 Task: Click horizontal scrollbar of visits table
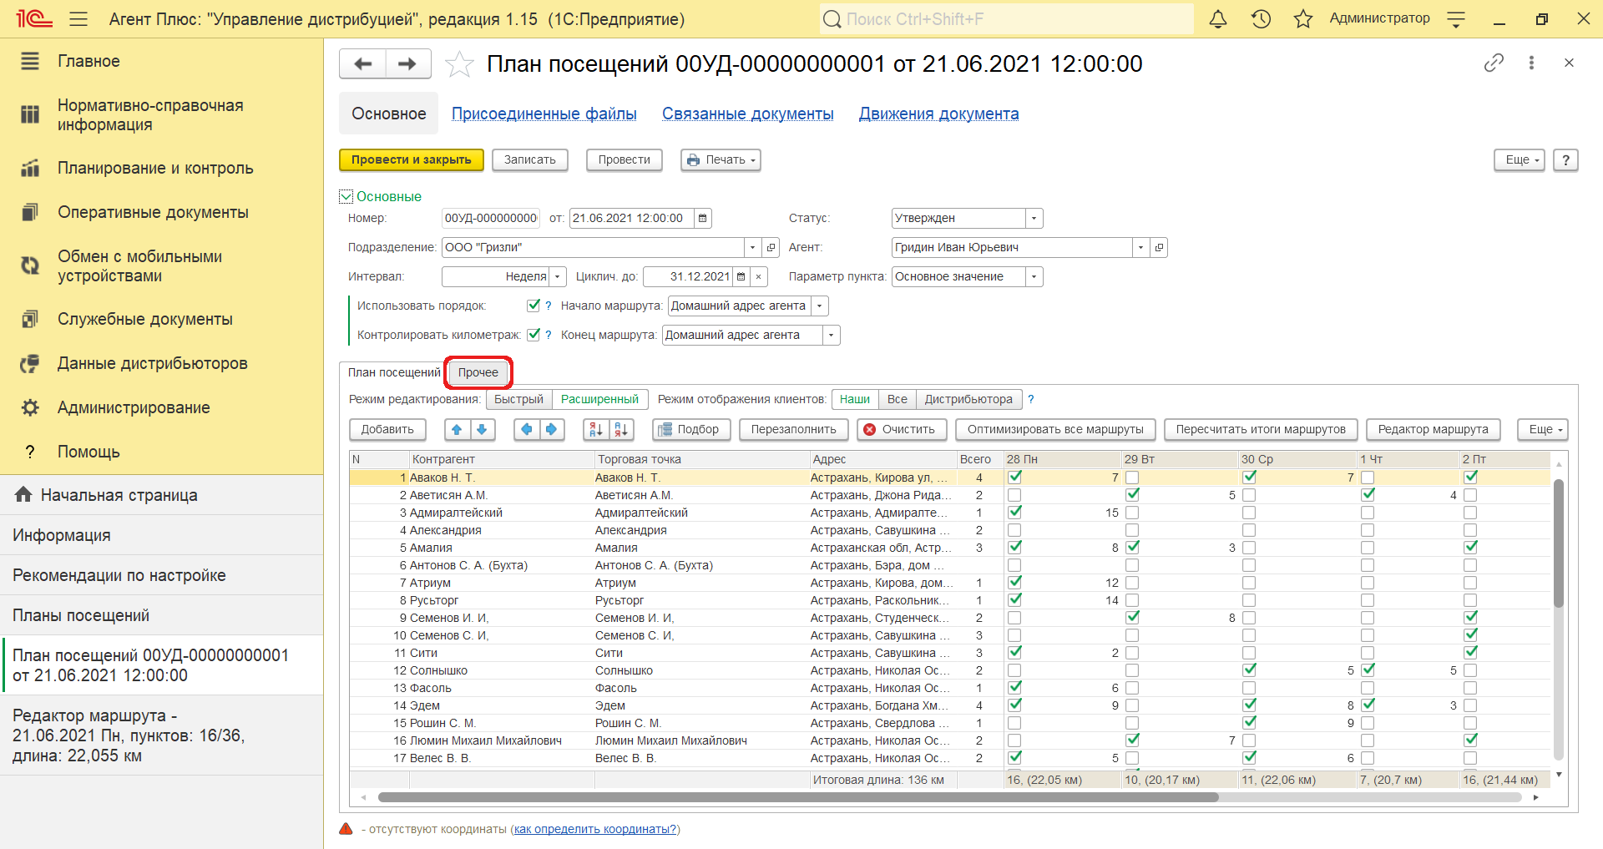[x=797, y=797]
